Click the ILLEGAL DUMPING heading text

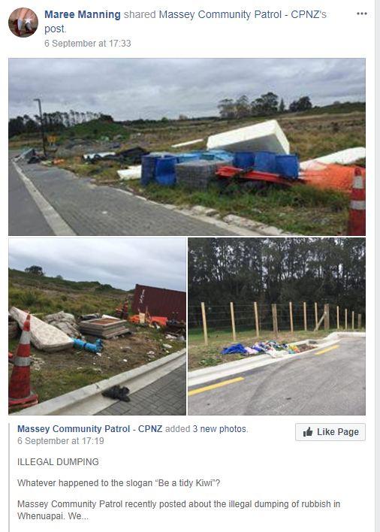(58, 462)
